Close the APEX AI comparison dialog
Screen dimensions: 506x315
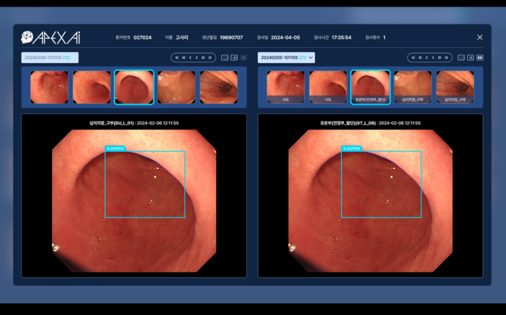(480, 37)
